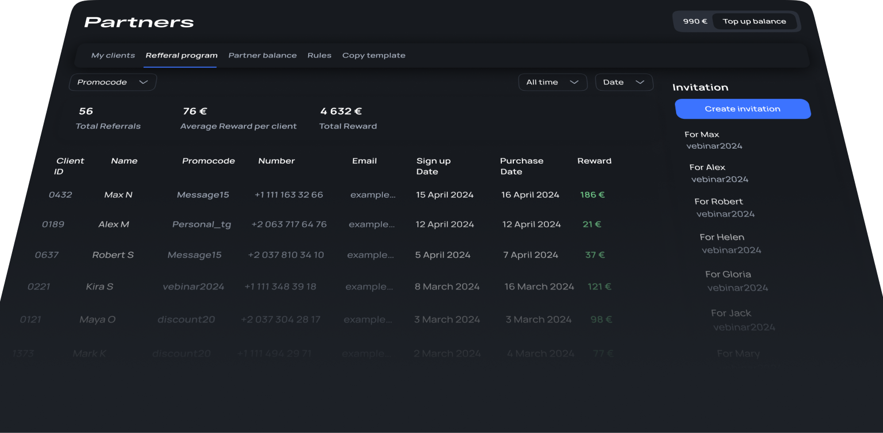Click the 121 € reward

[x=599, y=287]
